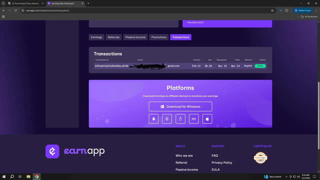Bookmark this page with the star icon
This screenshot has height=180, width=320.
tap(272, 10)
